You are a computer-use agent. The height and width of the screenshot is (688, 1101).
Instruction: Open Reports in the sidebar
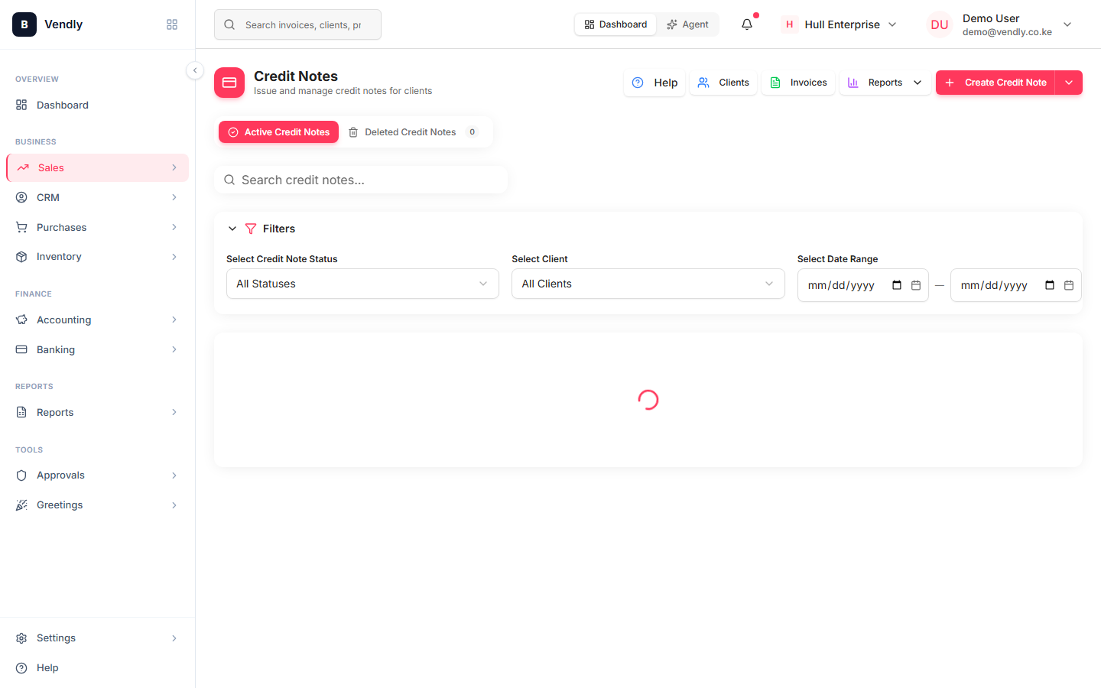[x=97, y=412]
